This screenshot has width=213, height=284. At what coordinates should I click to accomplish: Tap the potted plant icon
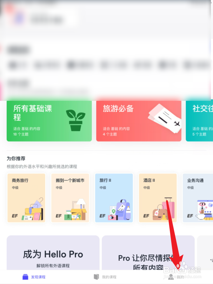pos(75,120)
